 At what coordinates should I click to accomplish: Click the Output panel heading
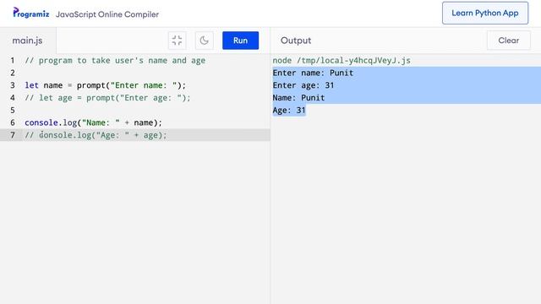(x=296, y=41)
